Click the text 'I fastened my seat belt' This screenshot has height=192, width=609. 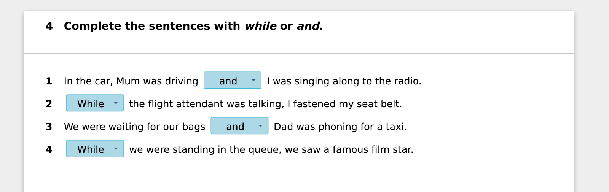344,104
